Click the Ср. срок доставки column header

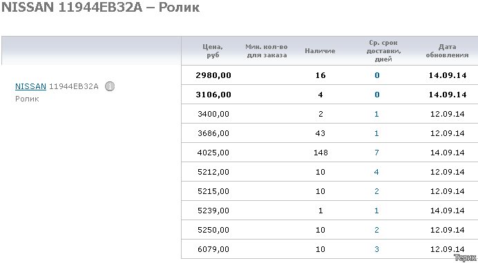(x=383, y=51)
